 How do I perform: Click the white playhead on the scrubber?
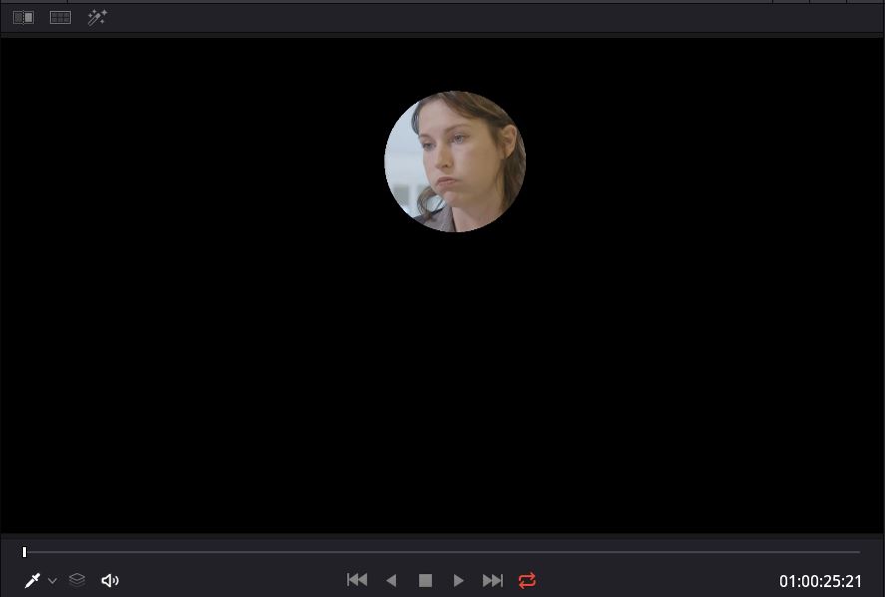24,552
